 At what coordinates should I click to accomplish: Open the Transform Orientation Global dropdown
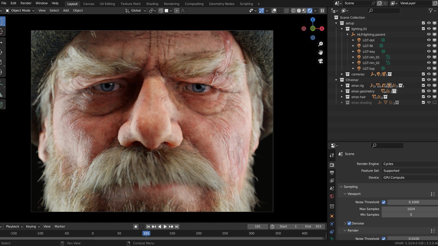136,11
